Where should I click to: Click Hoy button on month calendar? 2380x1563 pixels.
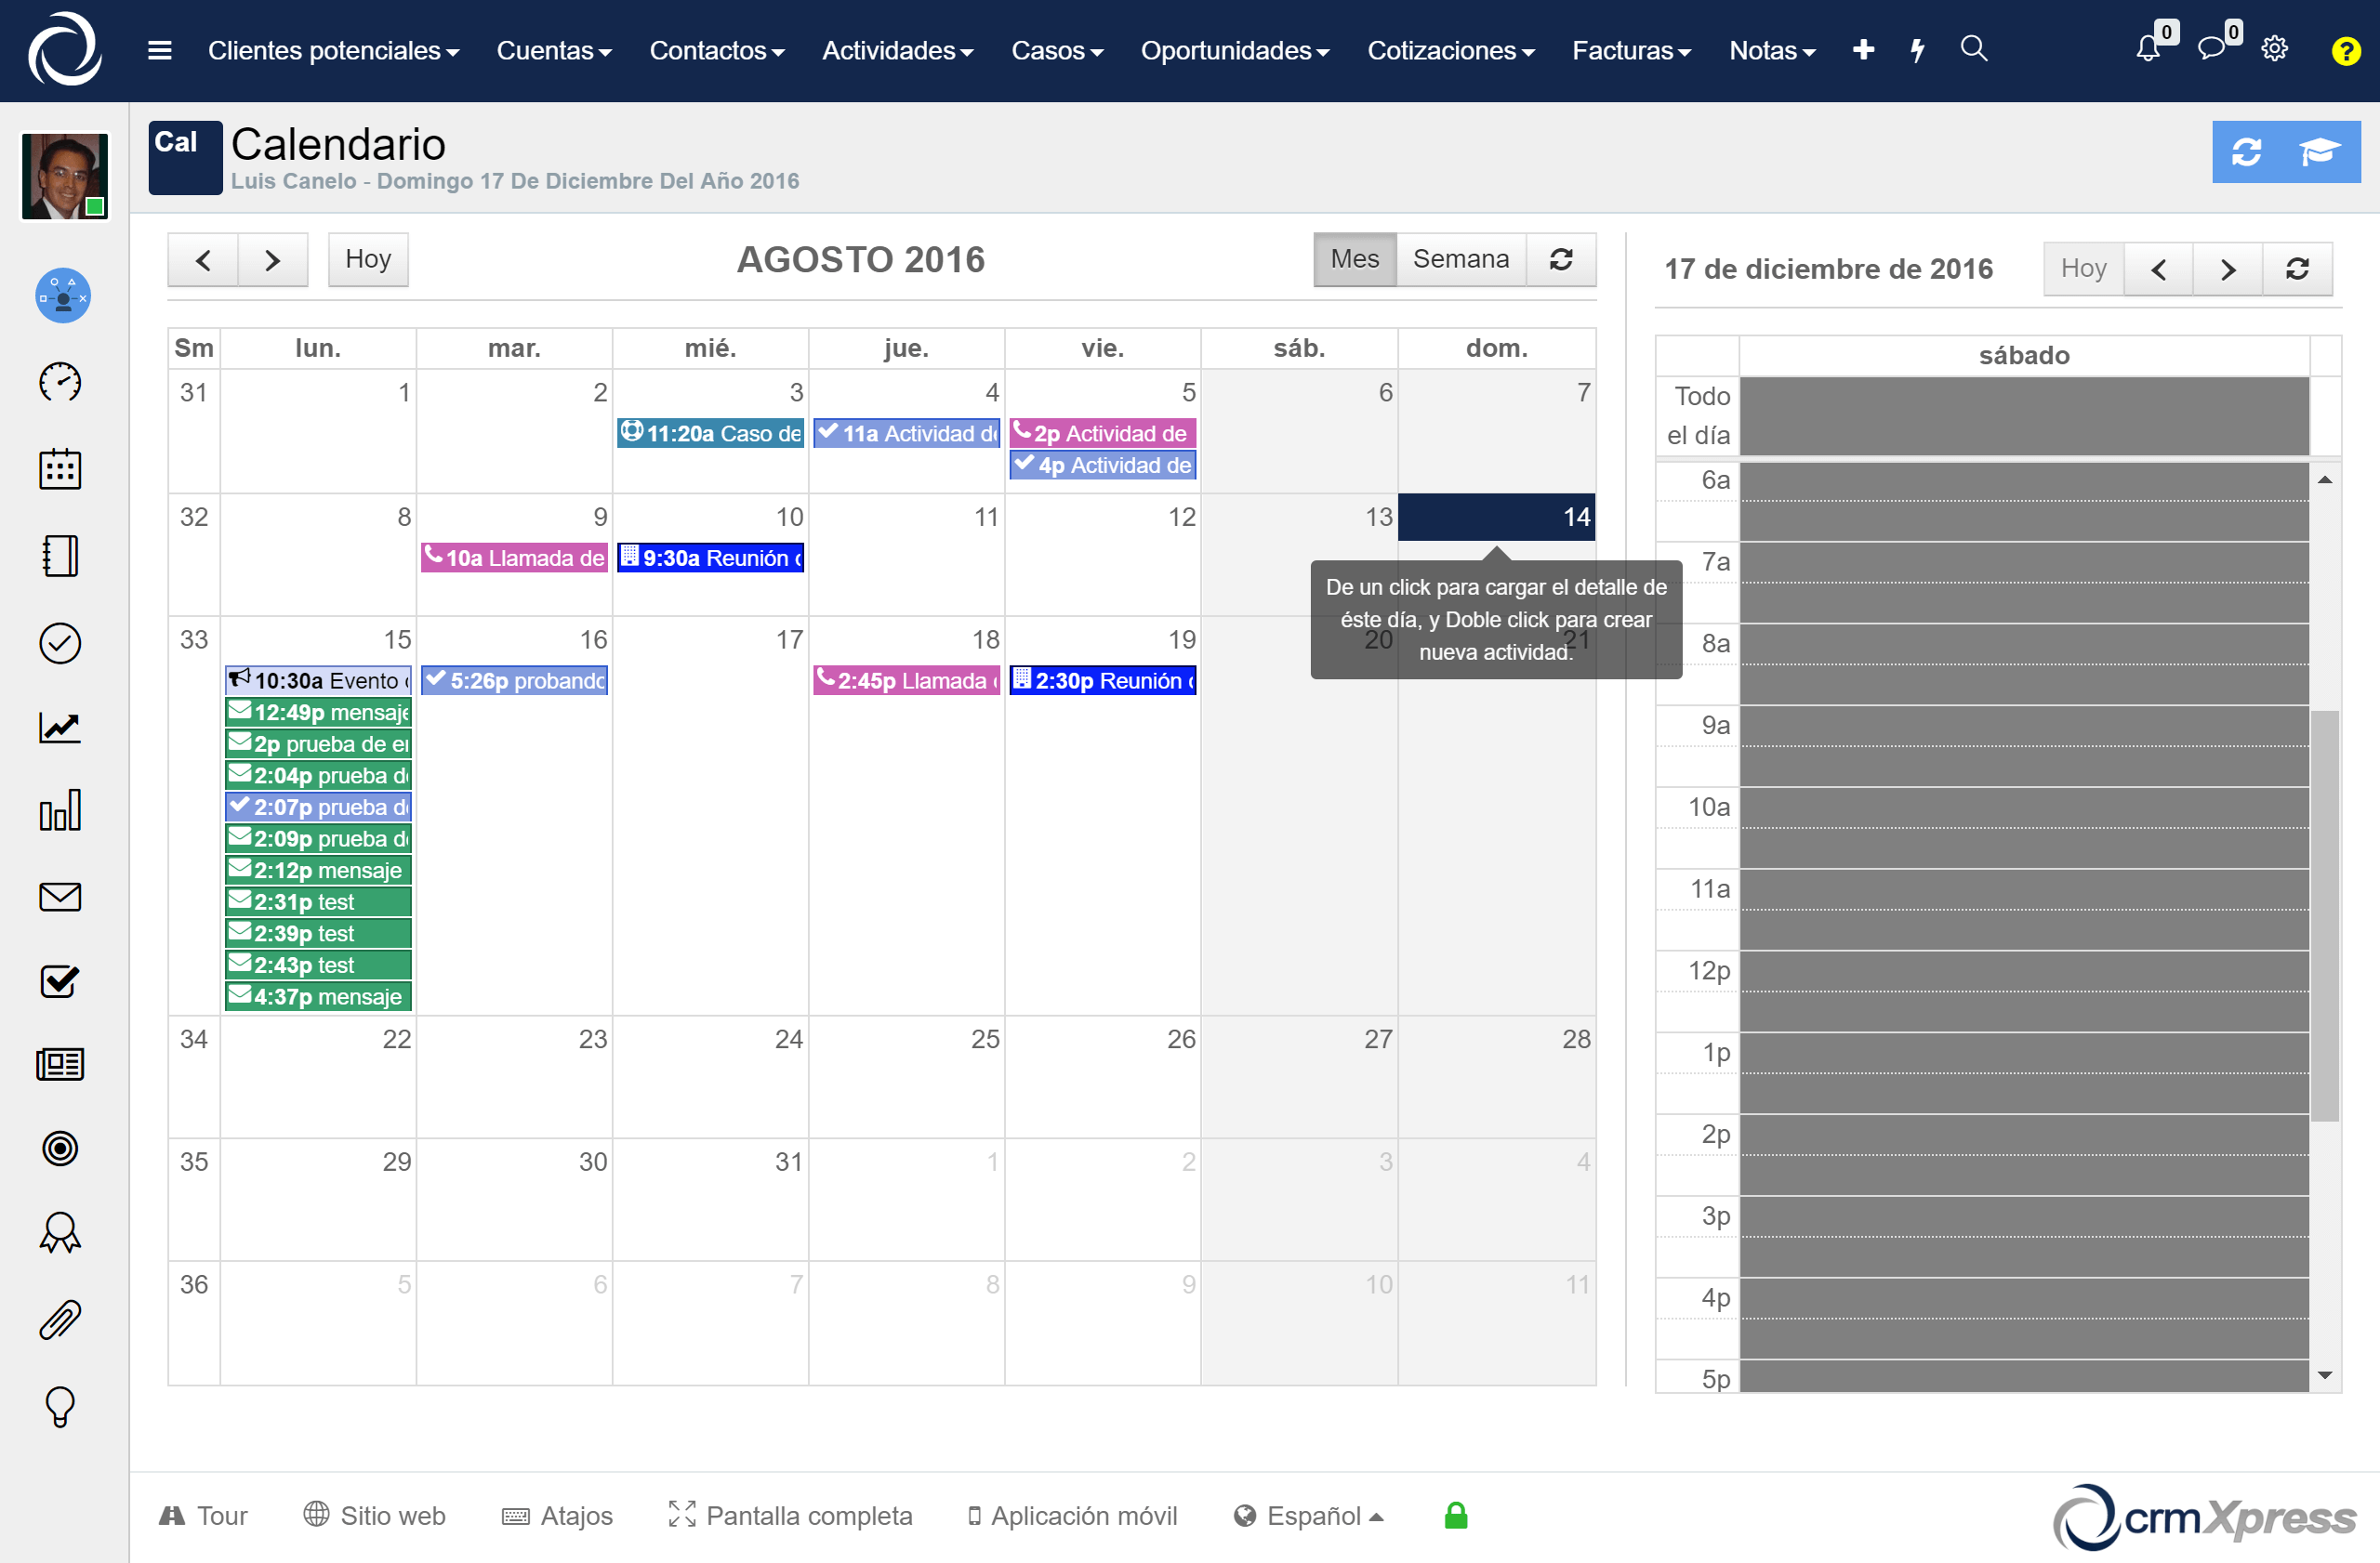[368, 259]
